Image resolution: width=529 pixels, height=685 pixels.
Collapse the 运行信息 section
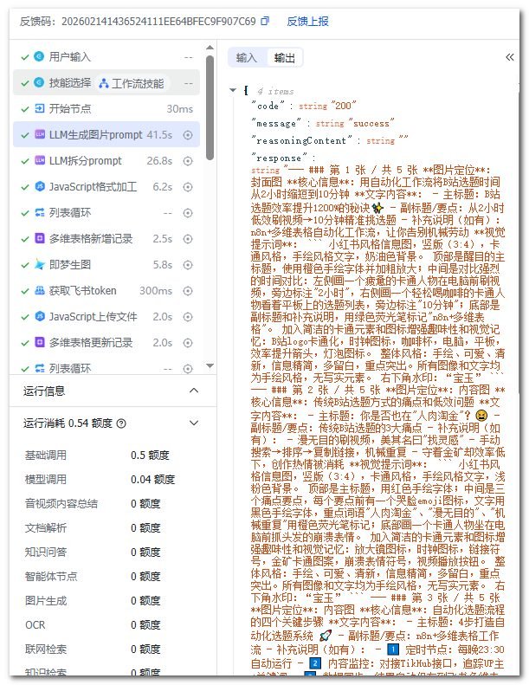194,391
